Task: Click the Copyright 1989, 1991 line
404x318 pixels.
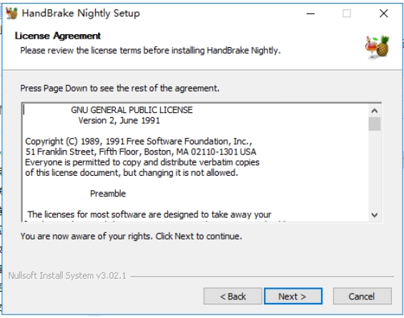Action: point(139,141)
